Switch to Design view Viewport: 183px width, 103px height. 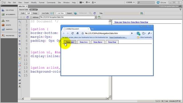pos(35,13)
